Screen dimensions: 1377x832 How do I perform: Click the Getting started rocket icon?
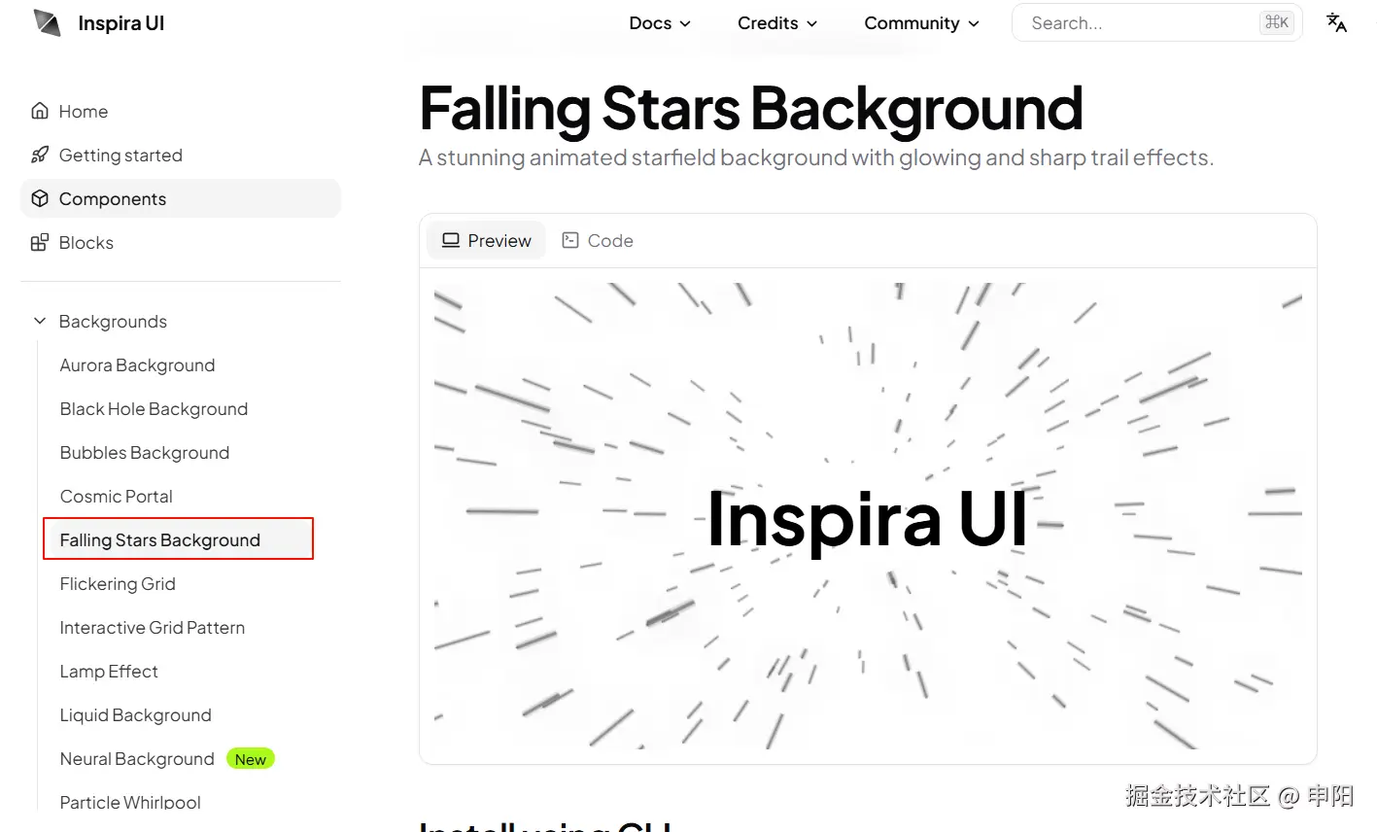click(x=40, y=155)
